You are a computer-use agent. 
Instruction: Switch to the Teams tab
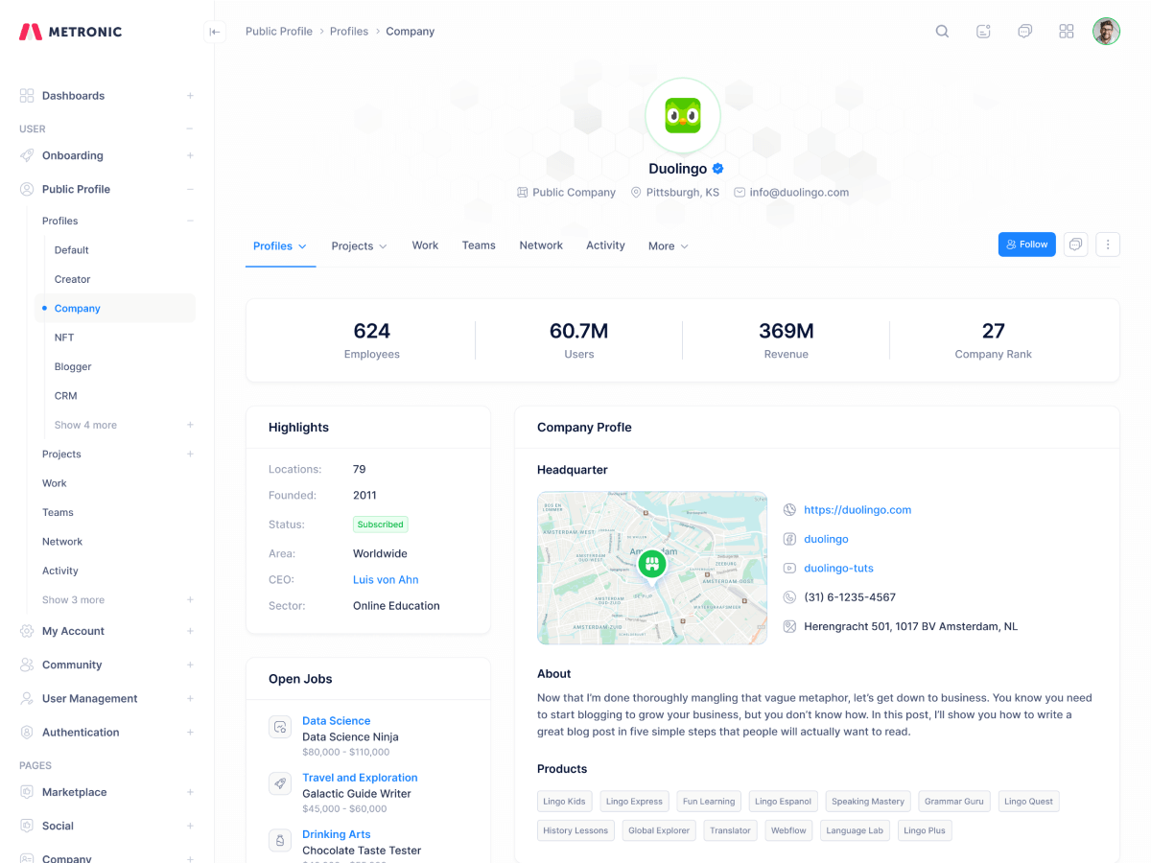point(479,245)
